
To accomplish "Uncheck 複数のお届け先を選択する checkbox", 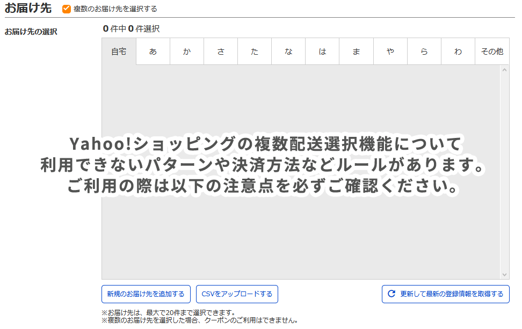I will tap(67, 9).
